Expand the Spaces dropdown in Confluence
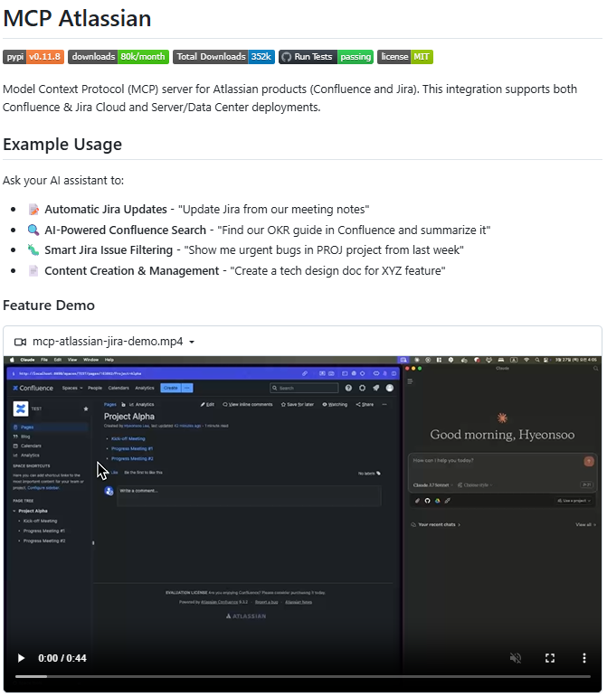Image resolution: width=607 pixels, height=696 pixels. [x=72, y=388]
